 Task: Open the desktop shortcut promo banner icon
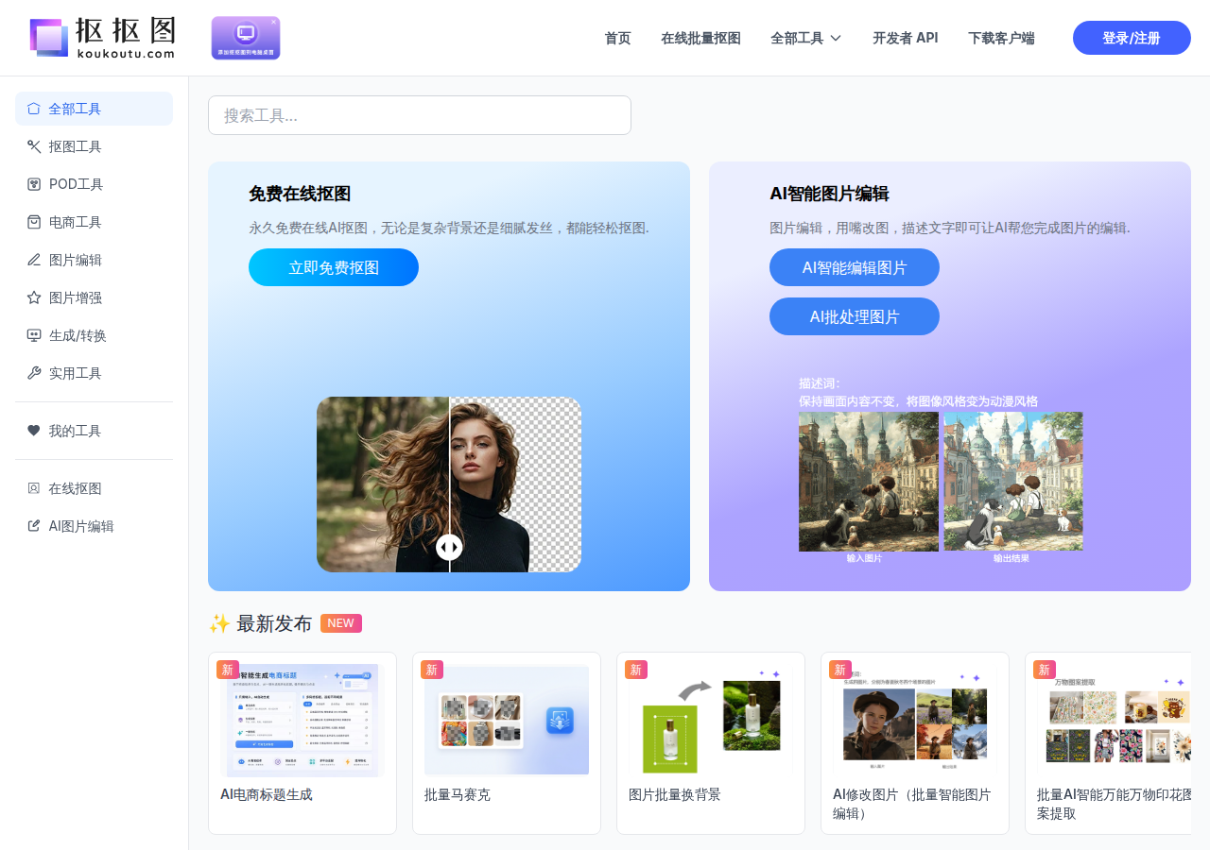[246, 38]
